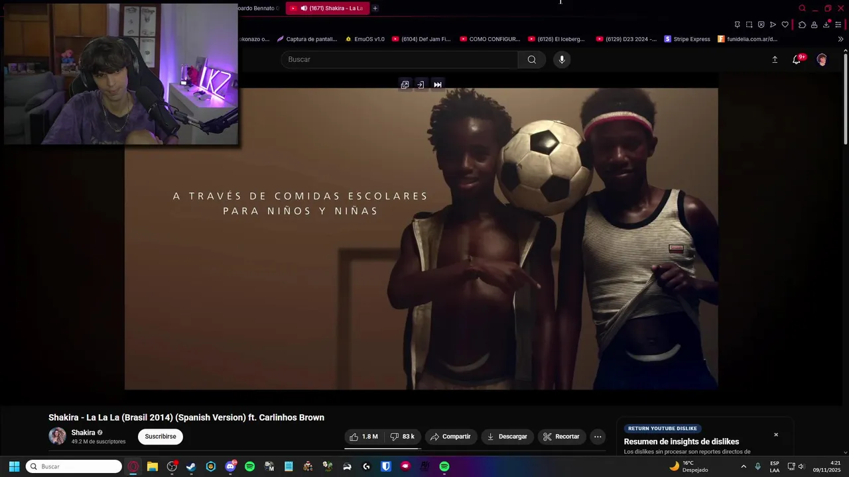Click the Compartir share button
The image size is (849, 477).
coord(450,437)
